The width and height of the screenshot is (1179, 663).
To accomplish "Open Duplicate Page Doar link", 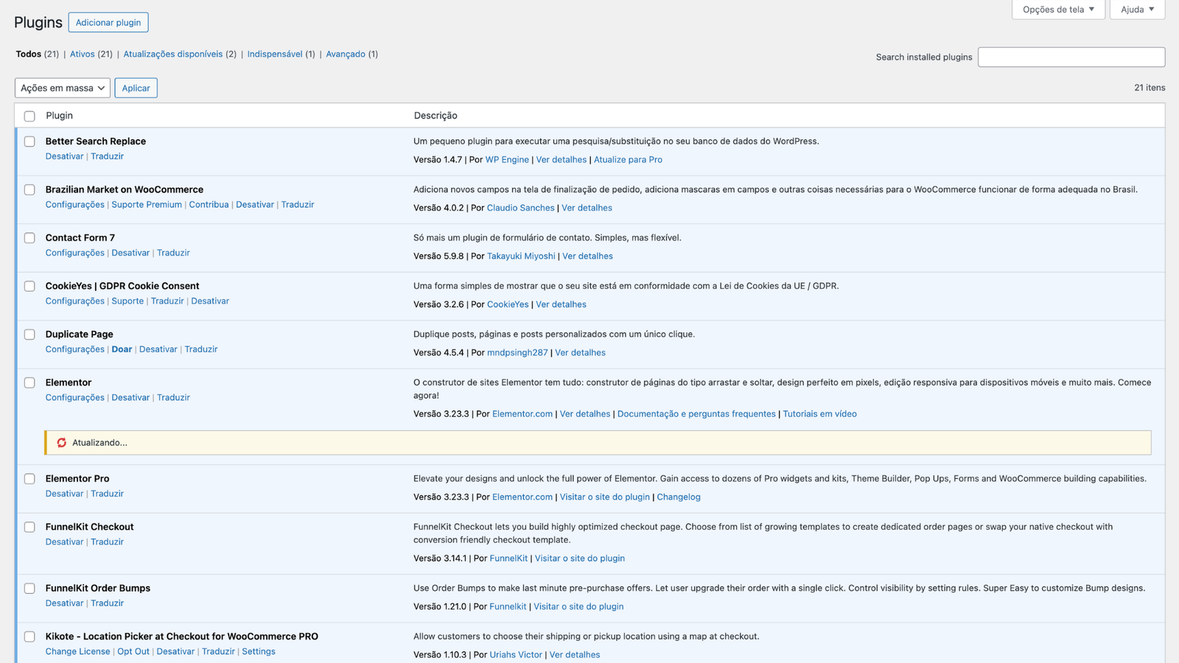I will [122, 349].
